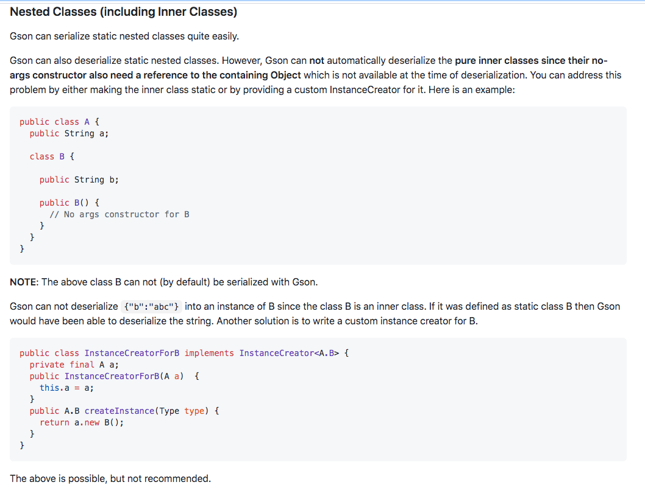Click the constructor line "public InstanceCreatorForB(A a)"
645x496 pixels.
107,376
